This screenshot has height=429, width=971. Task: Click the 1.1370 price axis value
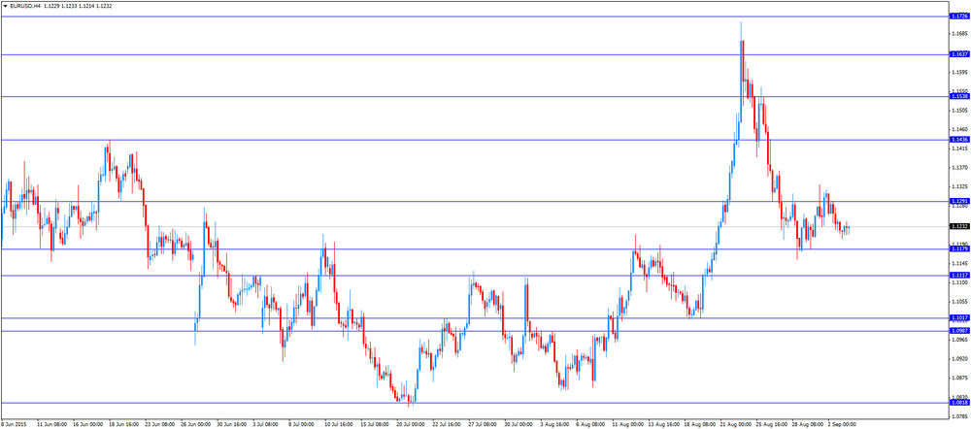958,168
